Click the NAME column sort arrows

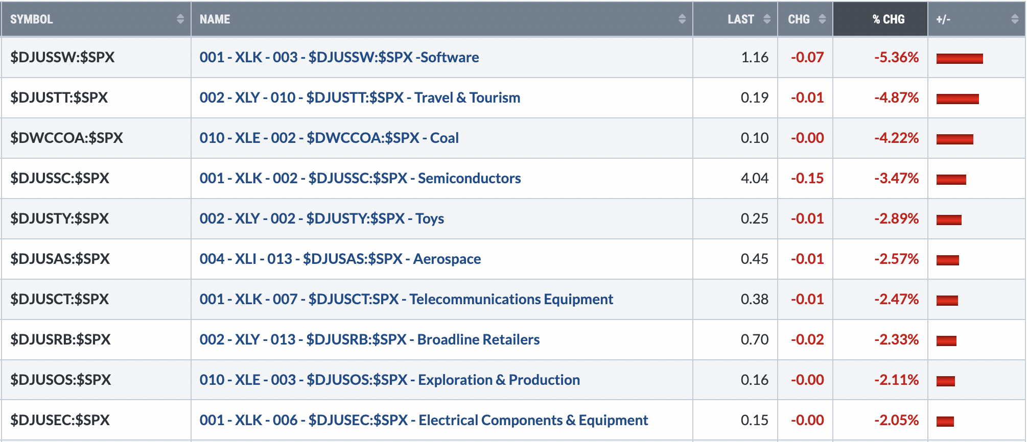pos(682,19)
